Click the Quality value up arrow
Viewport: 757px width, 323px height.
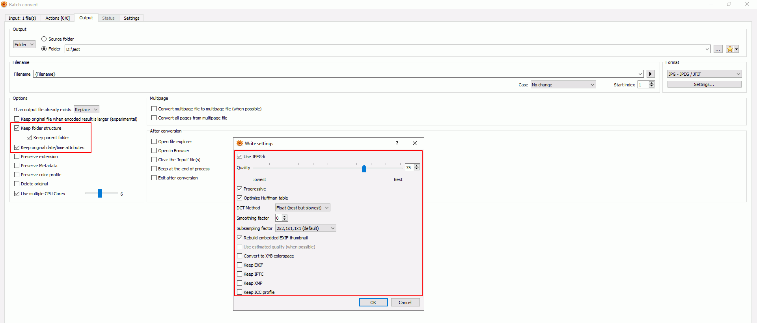click(x=417, y=166)
